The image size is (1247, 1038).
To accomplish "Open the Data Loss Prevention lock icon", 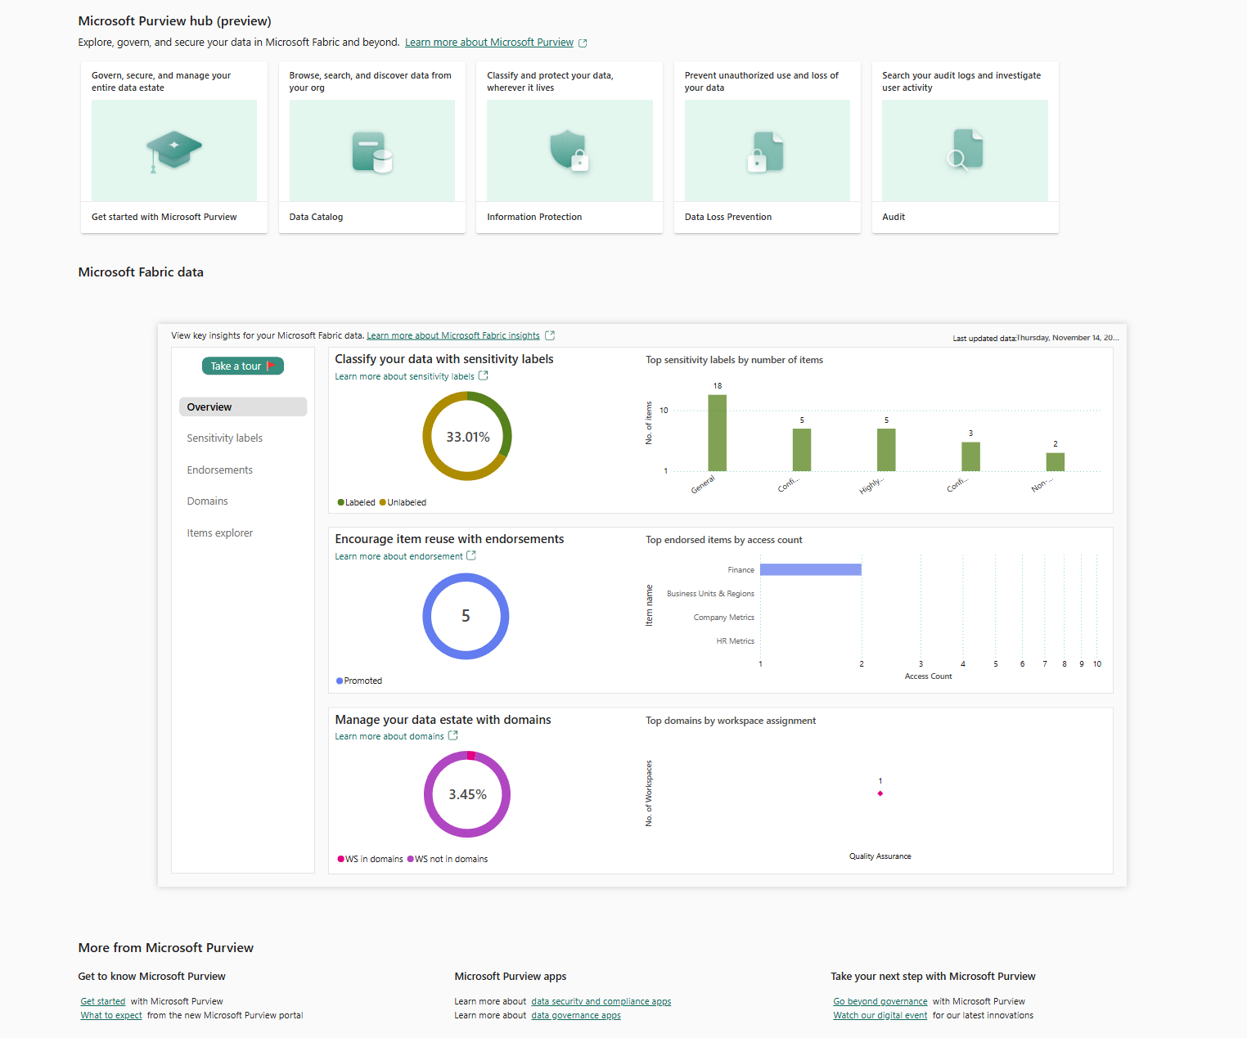I will [x=767, y=151].
